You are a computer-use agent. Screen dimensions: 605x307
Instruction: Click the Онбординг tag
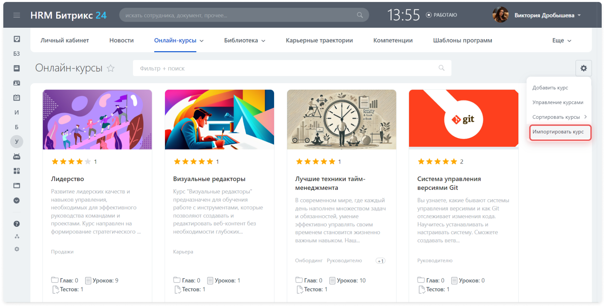click(x=309, y=260)
